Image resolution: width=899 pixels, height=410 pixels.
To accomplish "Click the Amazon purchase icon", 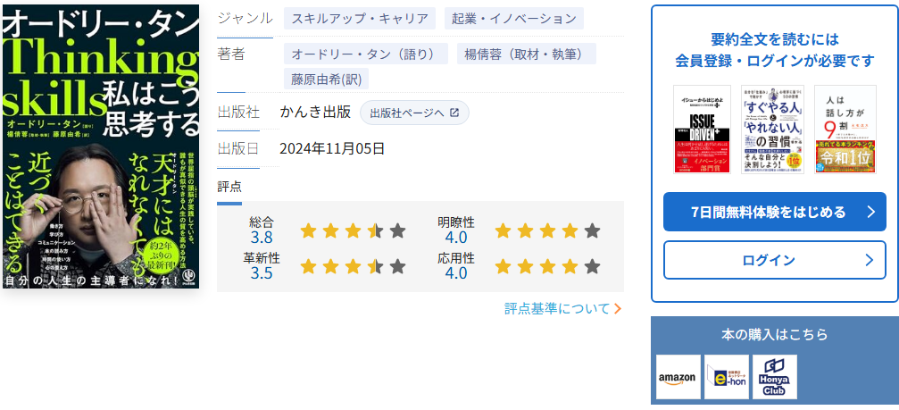I will point(678,377).
